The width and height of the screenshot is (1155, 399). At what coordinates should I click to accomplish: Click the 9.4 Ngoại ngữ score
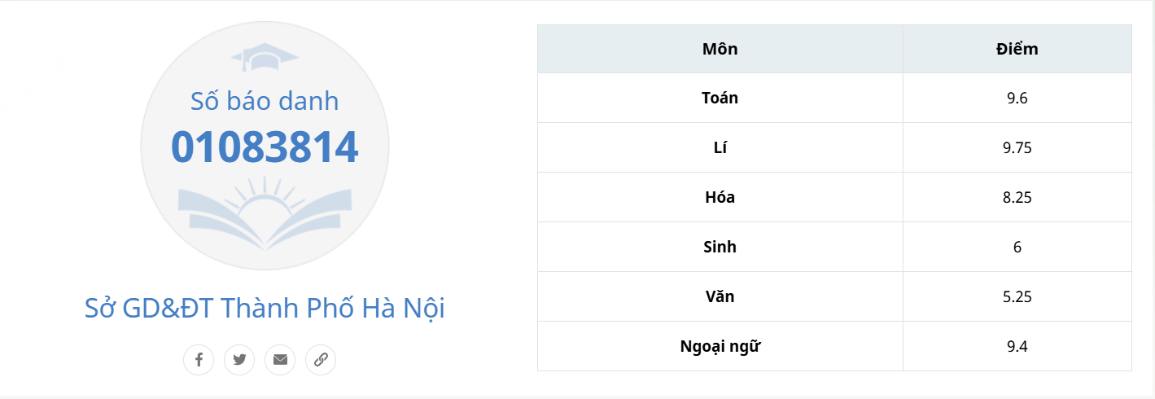click(1017, 347)
